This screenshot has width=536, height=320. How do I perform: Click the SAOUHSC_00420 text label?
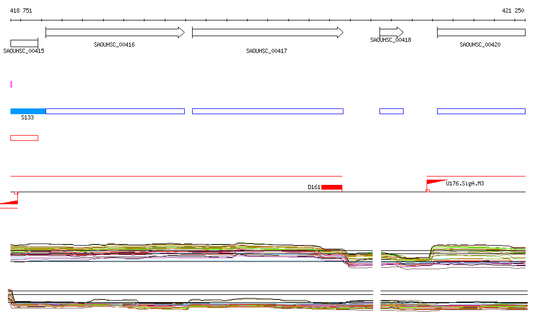[480, 45]
